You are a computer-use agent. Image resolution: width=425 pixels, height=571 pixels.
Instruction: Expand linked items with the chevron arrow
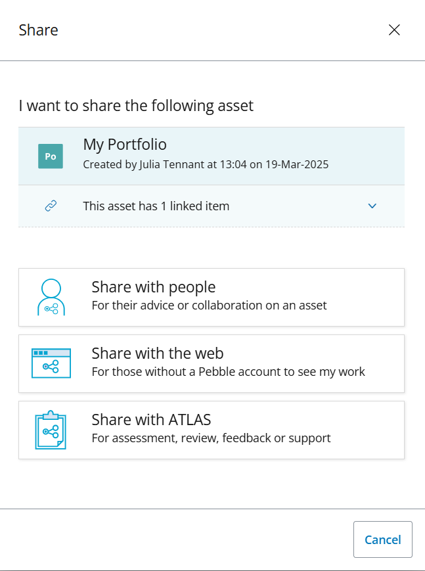coord(372,206)
